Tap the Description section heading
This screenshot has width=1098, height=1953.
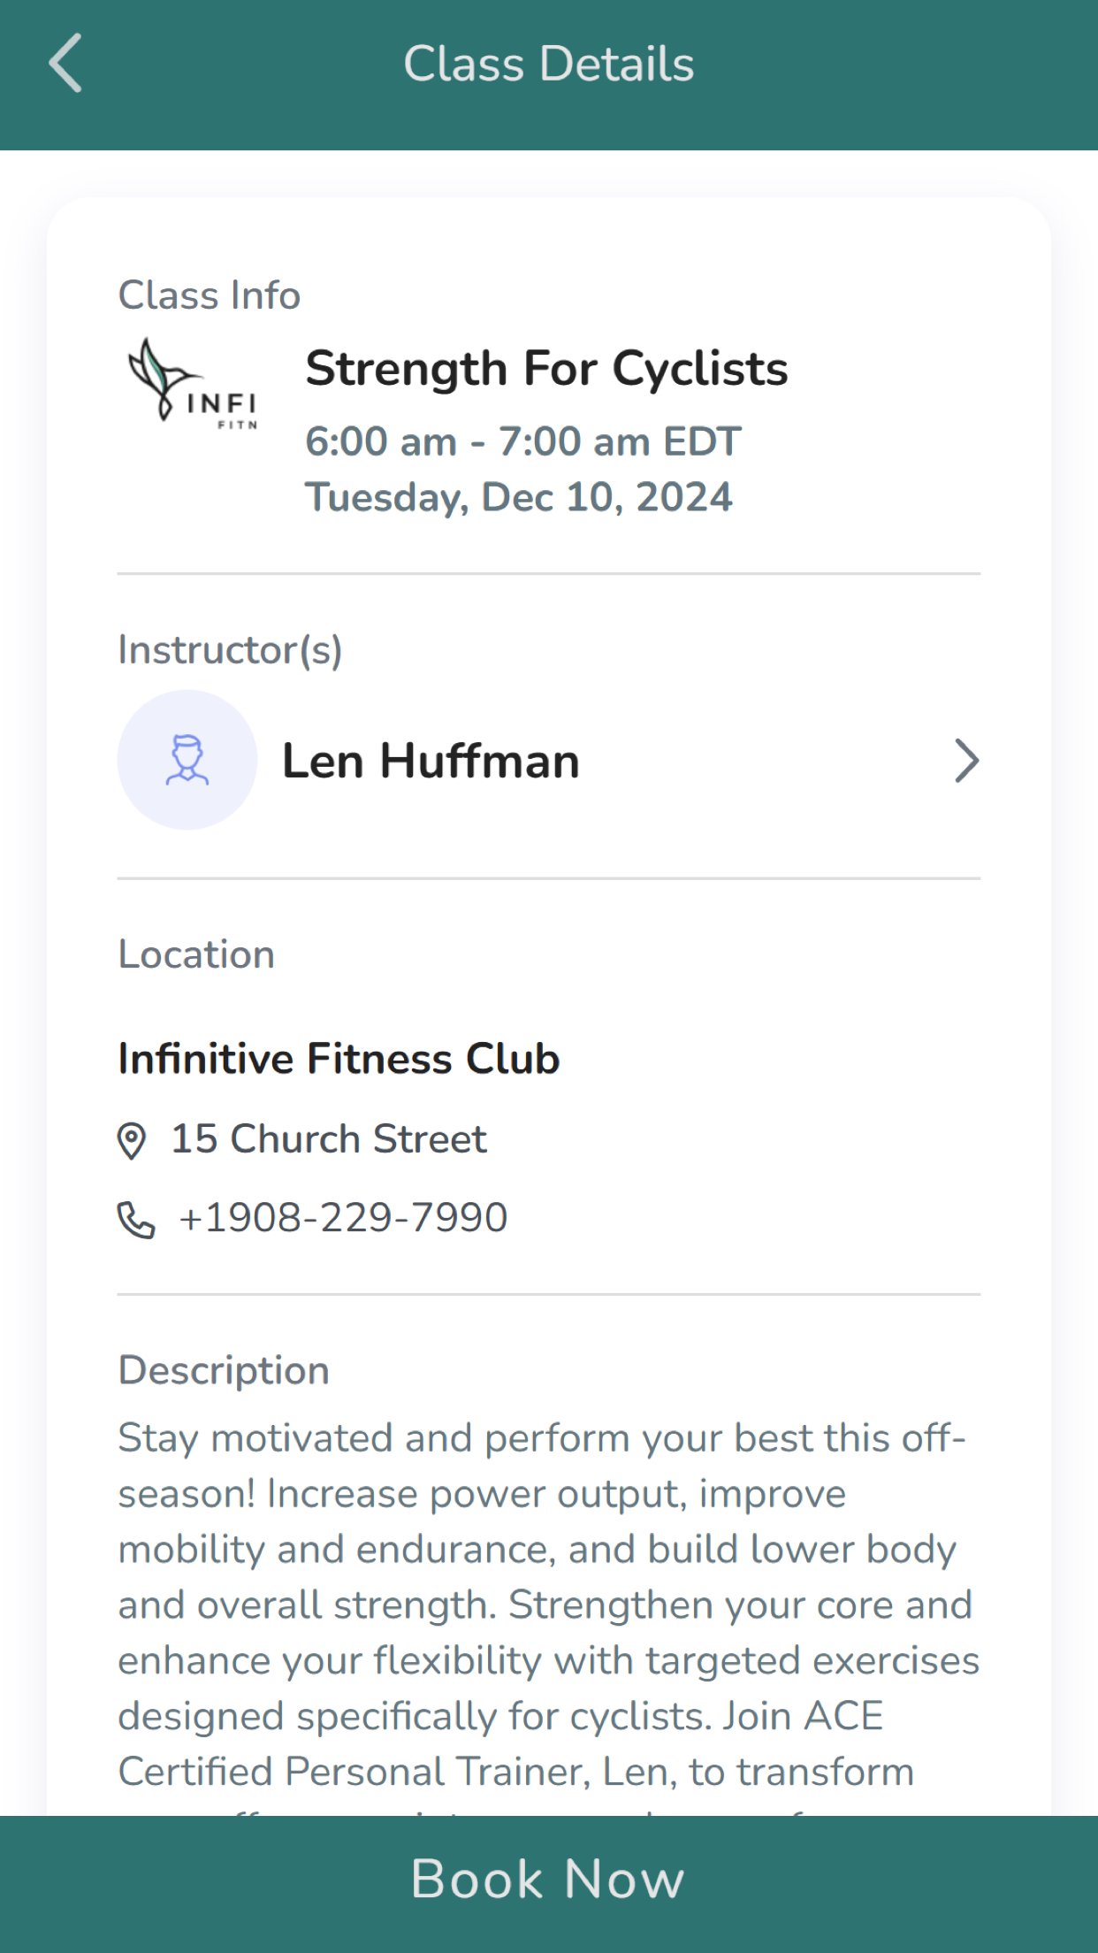coord(224,1370)
